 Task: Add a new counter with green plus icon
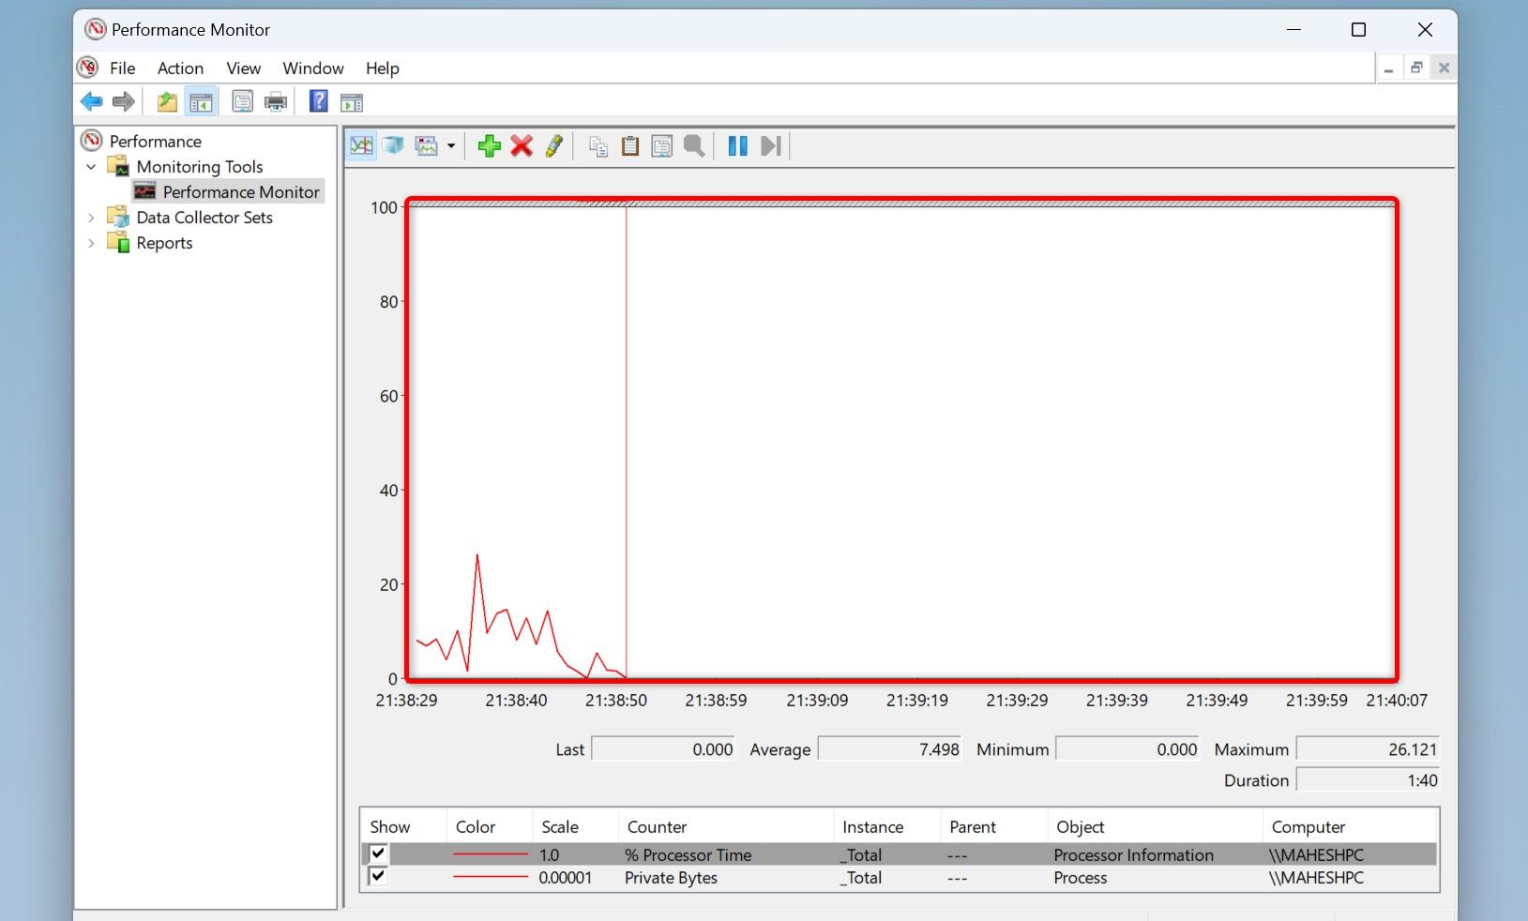point(489,145)
